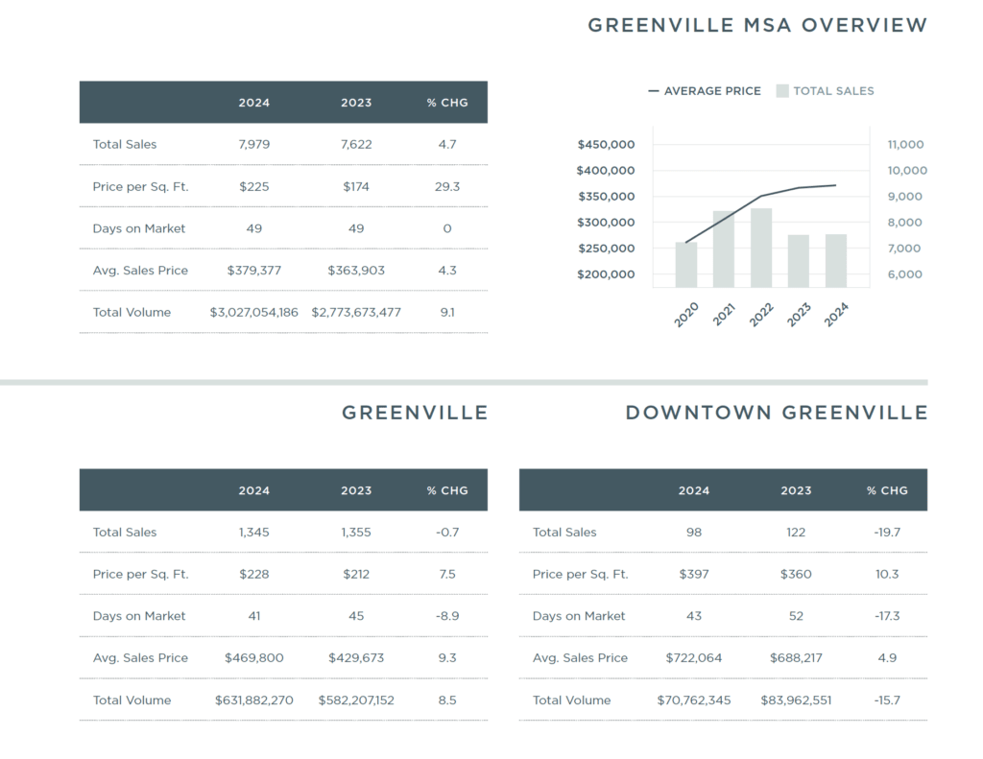Select the $379,377 average sales price cell
Screen dimensions: 983x759
(x=254, y=271)
